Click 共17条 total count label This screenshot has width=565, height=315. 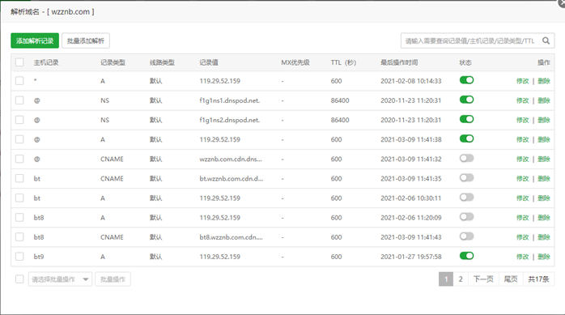pyautogui.click(x=538, y=279)
